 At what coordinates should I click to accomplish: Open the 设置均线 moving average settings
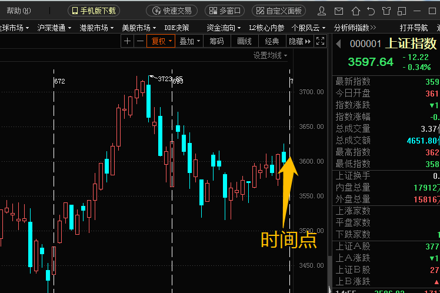pos(270,55)
